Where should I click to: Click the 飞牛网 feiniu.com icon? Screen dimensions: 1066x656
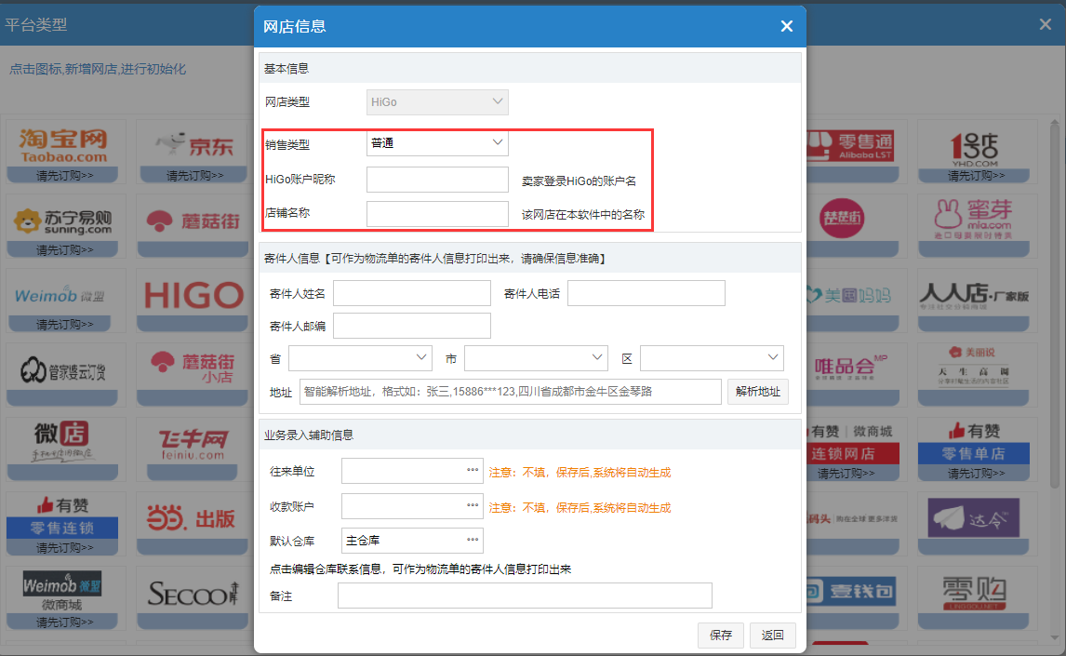pyautogui.click(x=193, y=443)
